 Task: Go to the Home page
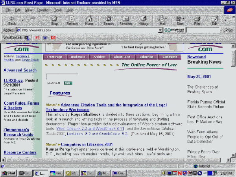coord(89,20)
